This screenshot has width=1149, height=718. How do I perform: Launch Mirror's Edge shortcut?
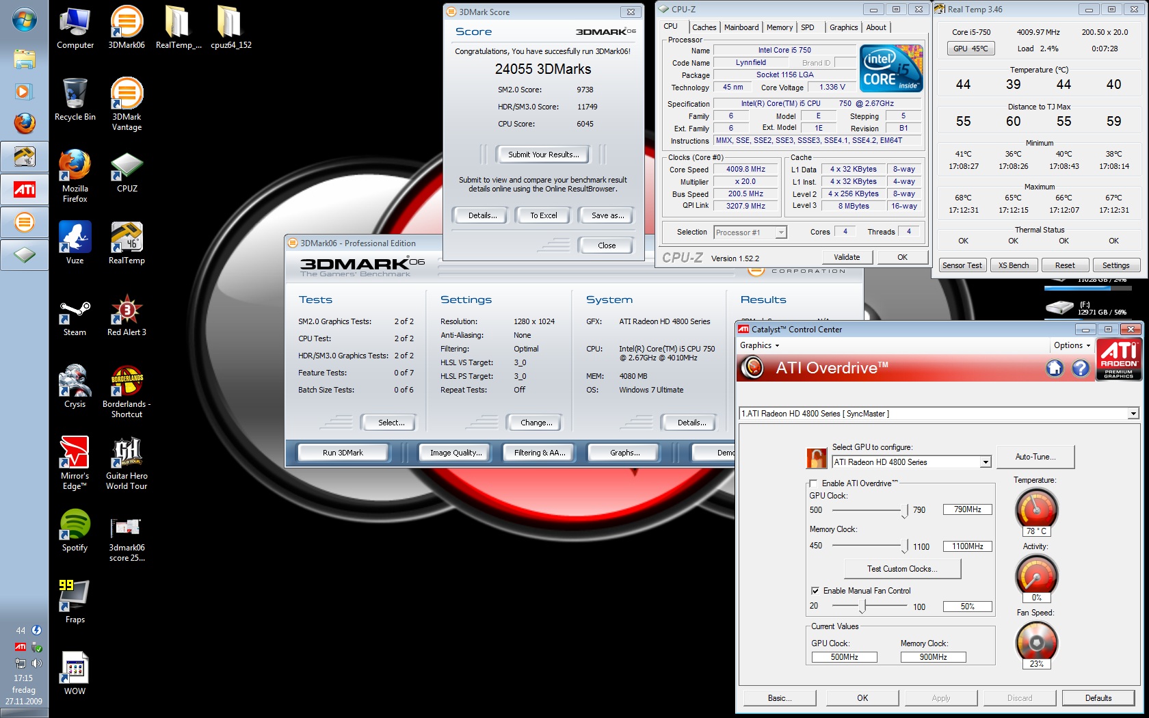(x=75, y=464)
